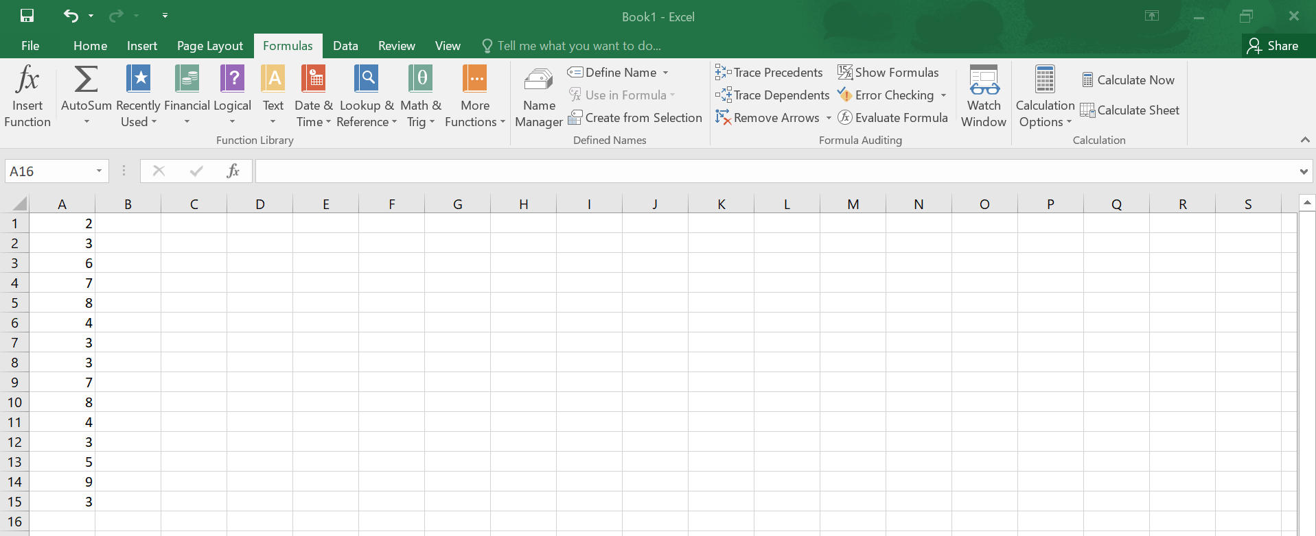The height and width of the screenshot is (536, 1316).
Task: Open the Recently Used functions icon
Action: point(138,79)
